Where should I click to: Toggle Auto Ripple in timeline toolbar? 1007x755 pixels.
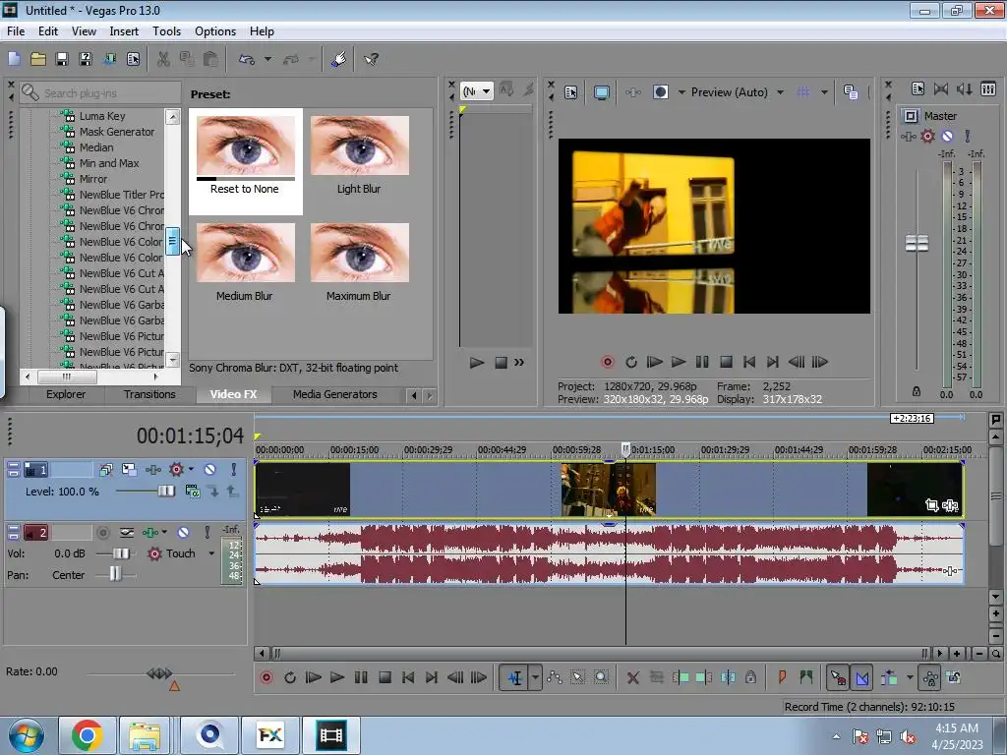tap(889, 677)
